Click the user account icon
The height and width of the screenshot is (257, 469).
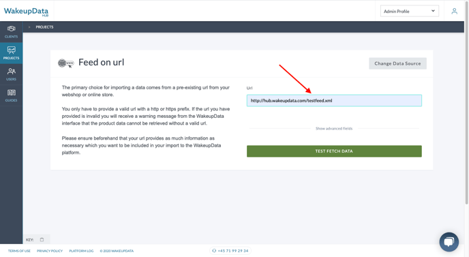click(454, 12)
